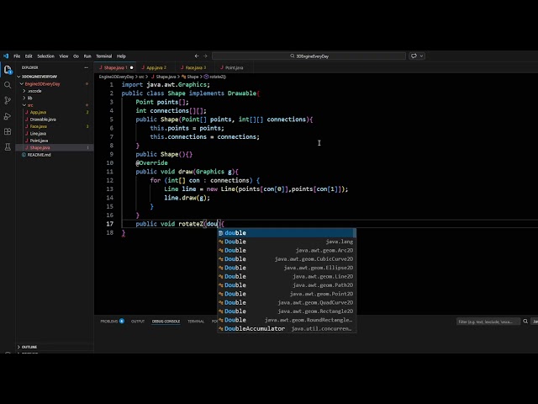Open the Help menu

tap(121, 56)
